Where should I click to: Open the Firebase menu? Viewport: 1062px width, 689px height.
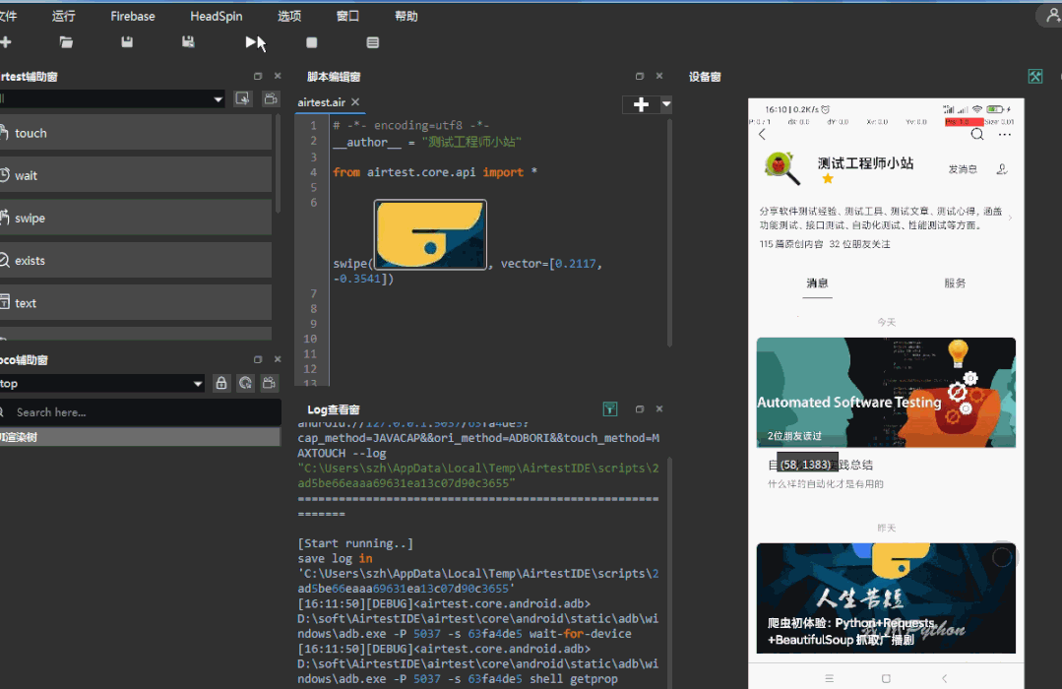tap(133, 16)
